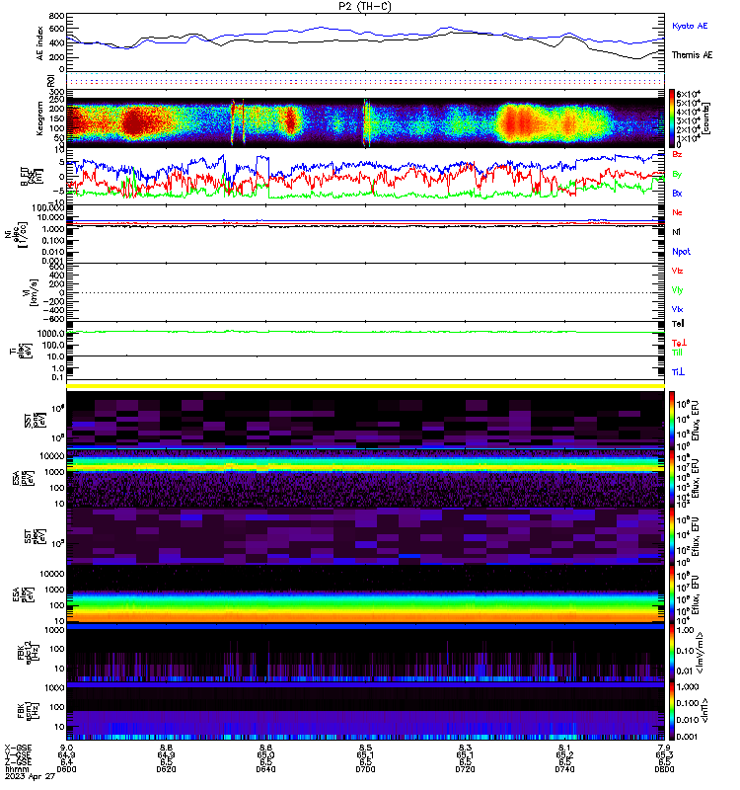Click the green By legend label
This screenshot has width=740, height=790.
(677, 174)
